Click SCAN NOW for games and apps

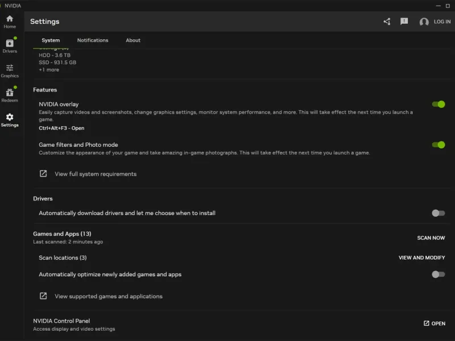click(x=431, y=238)
